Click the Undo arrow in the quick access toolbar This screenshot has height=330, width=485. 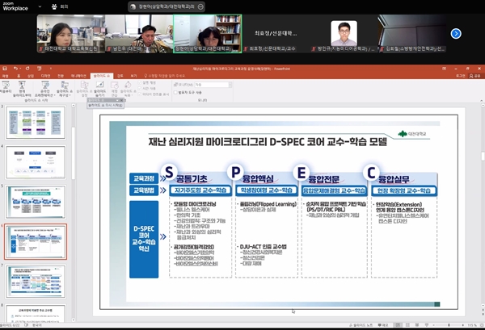(x=15, y=69)
